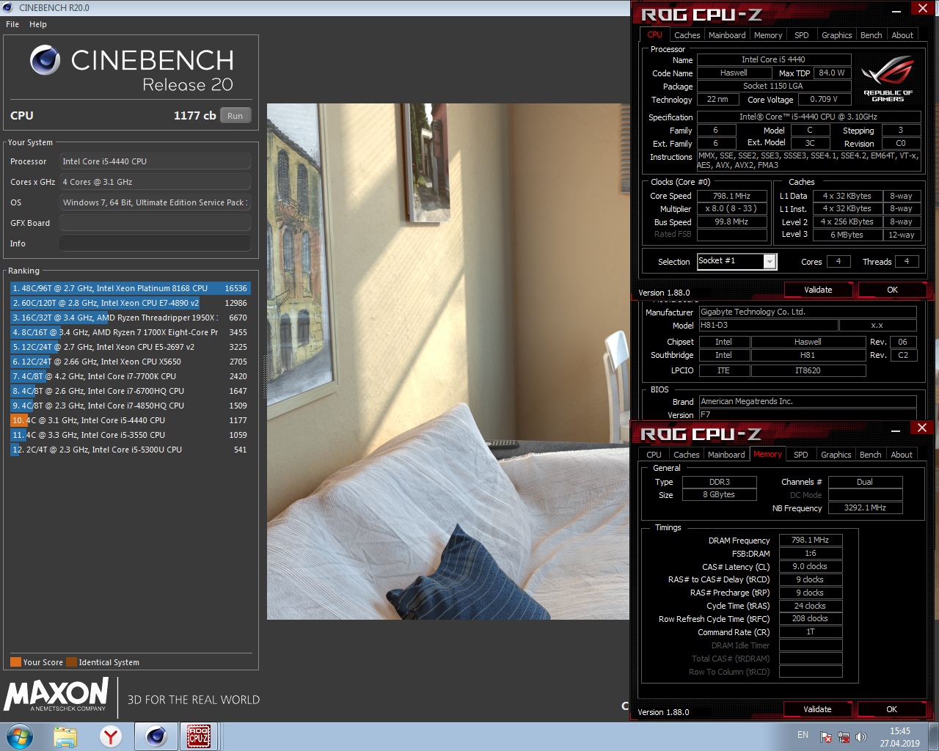Select CPU tab in upper CPU-Z
Image resolution: width=939 pixels, height=751 pixels.
point(654,34)
